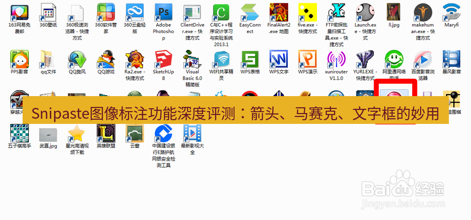Open the 360壁纸 desktop icon
This screenshot has width=471, height=220.
(49, 13)
